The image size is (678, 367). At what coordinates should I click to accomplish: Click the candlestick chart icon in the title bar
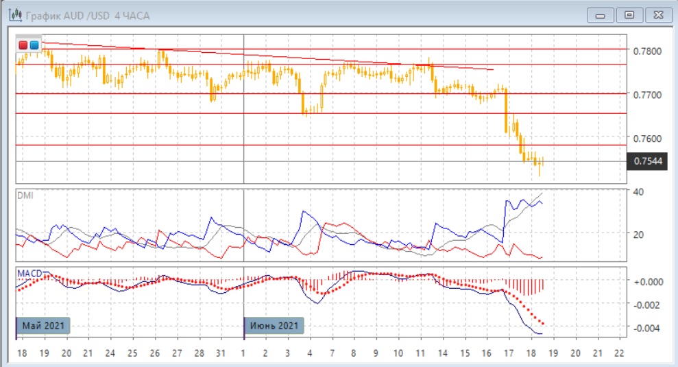(x=13, y=14)
